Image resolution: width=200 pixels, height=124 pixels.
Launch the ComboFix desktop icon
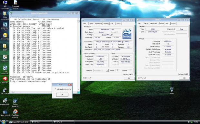pyautogui.click(x=5, y=80)
